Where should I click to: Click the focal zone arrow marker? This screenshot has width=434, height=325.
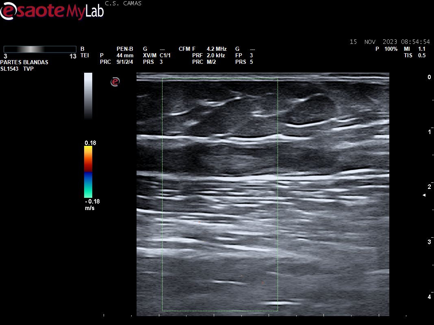(x=424, y=195)
